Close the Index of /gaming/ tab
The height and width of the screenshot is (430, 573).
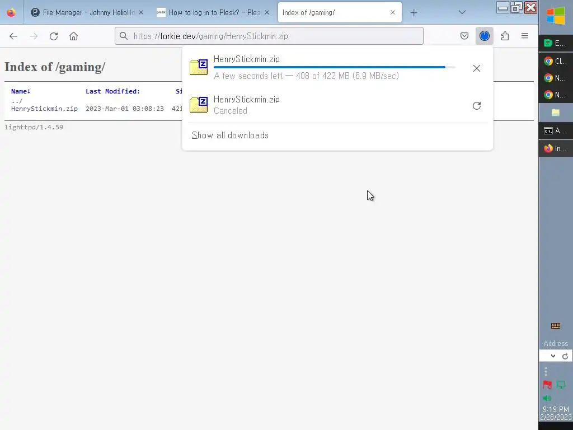pos(392,12)
